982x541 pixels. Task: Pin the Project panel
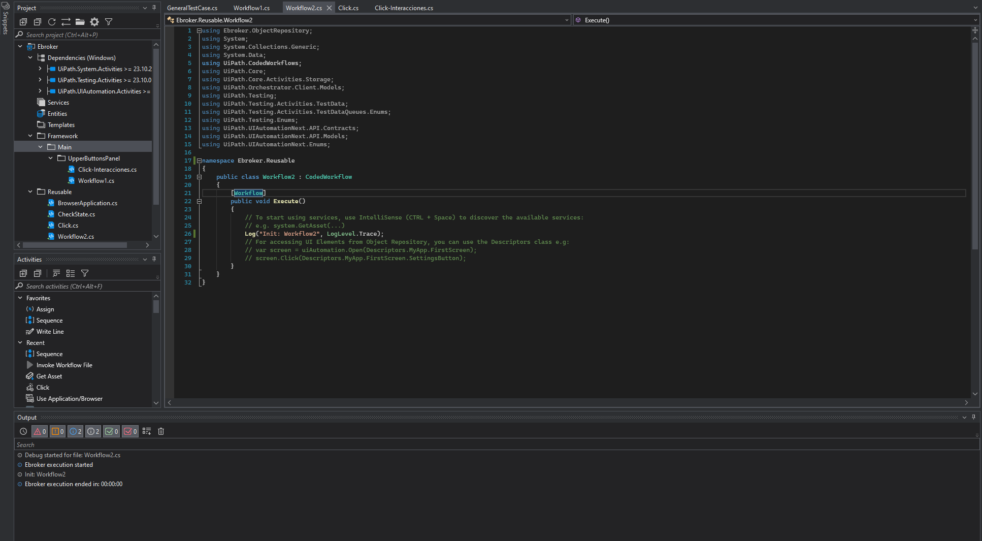tap(154, 8)
